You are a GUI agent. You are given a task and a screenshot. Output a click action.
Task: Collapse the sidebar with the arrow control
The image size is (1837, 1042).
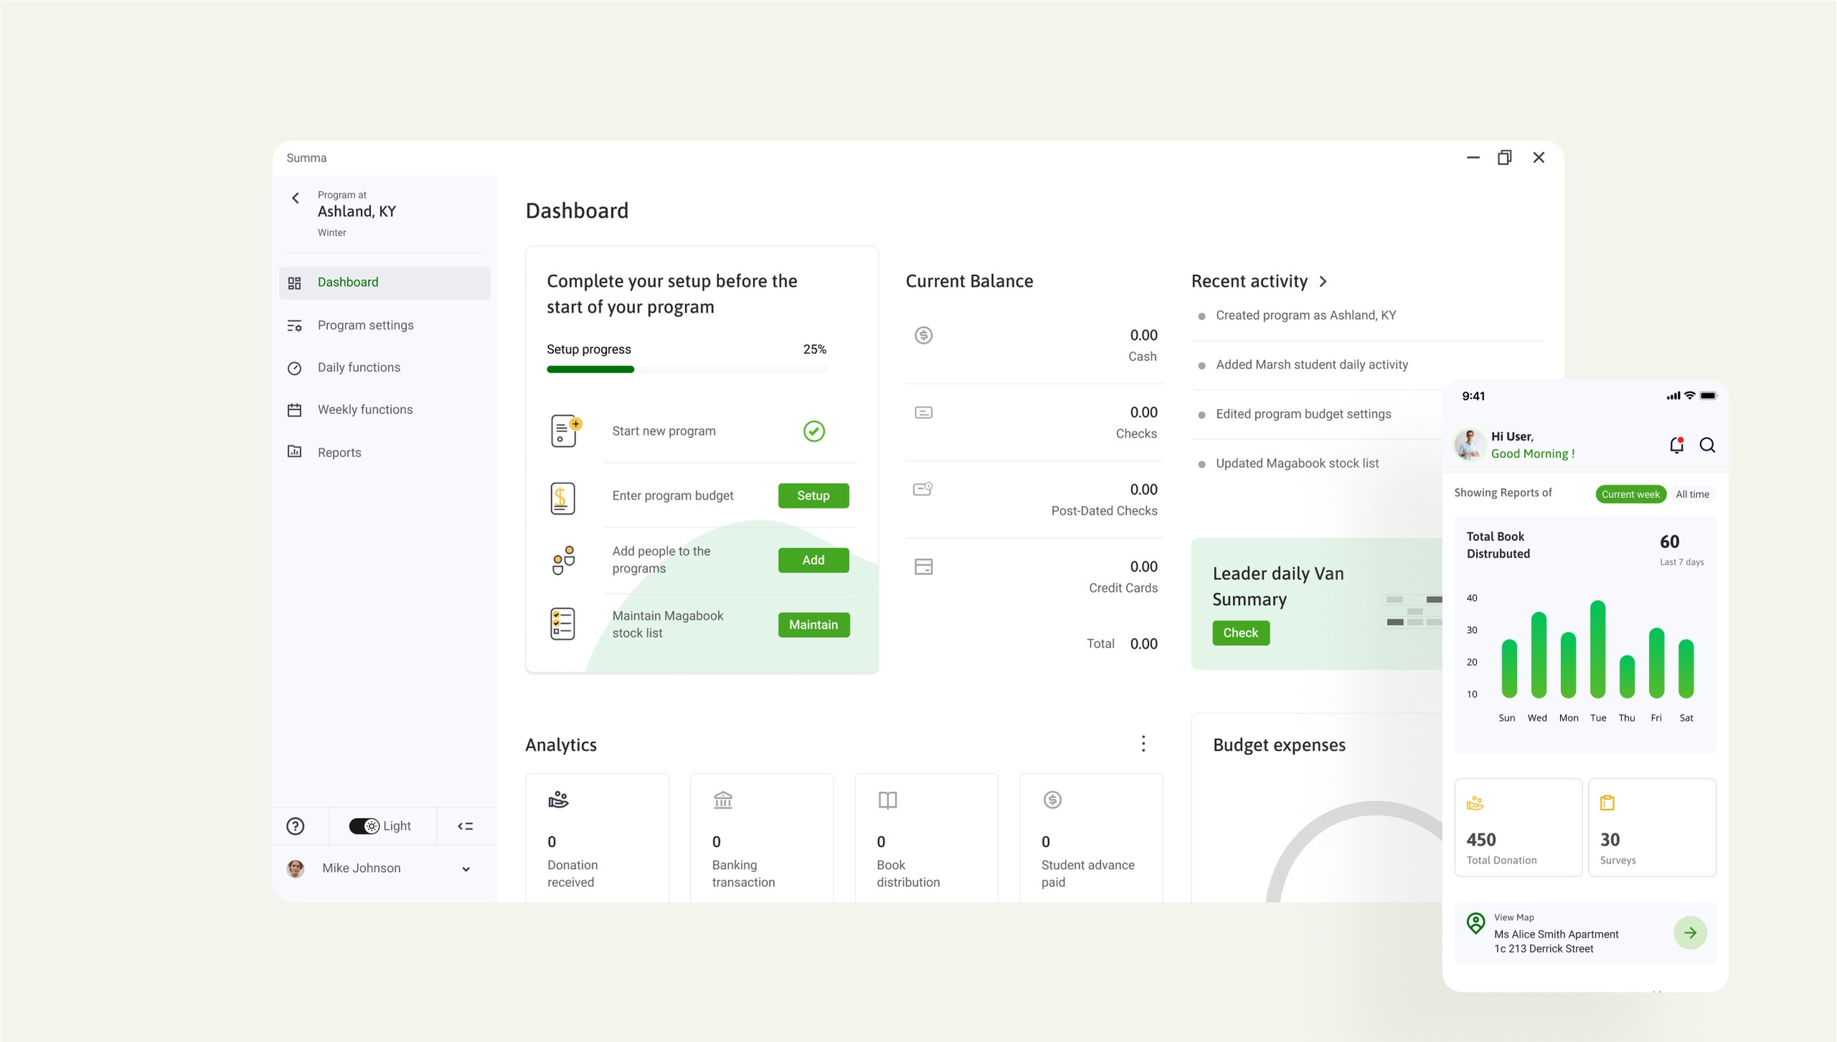tap(466, 826)
